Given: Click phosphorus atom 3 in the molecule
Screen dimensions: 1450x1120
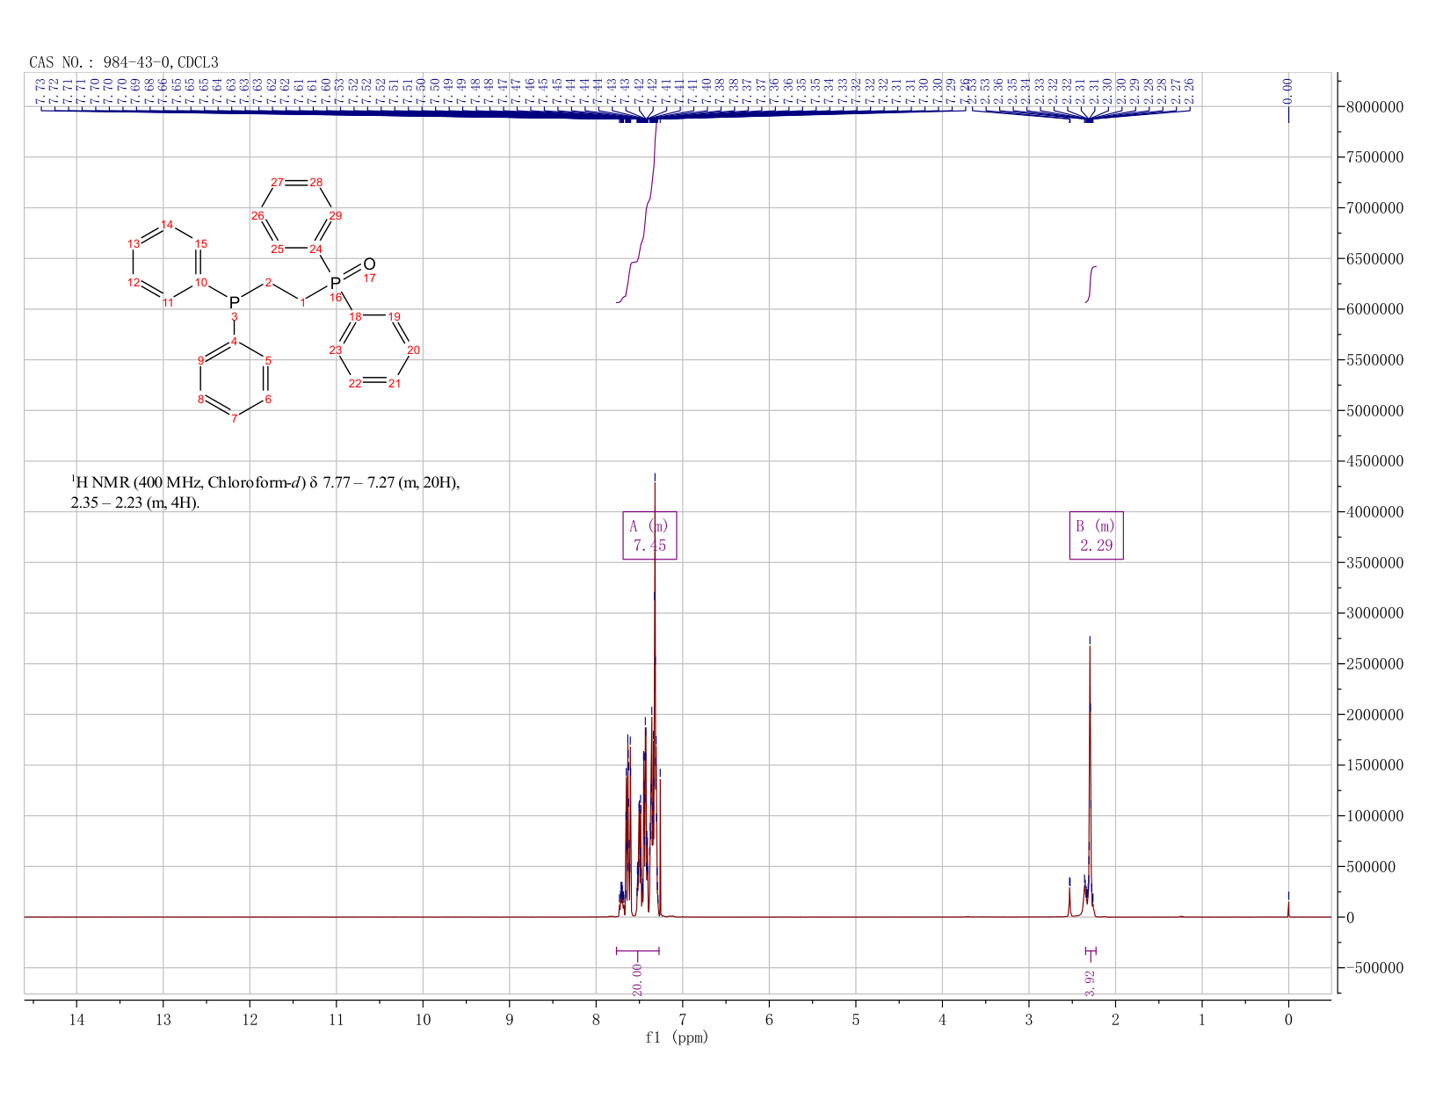Looking at the screenshot, I should 234,302.
